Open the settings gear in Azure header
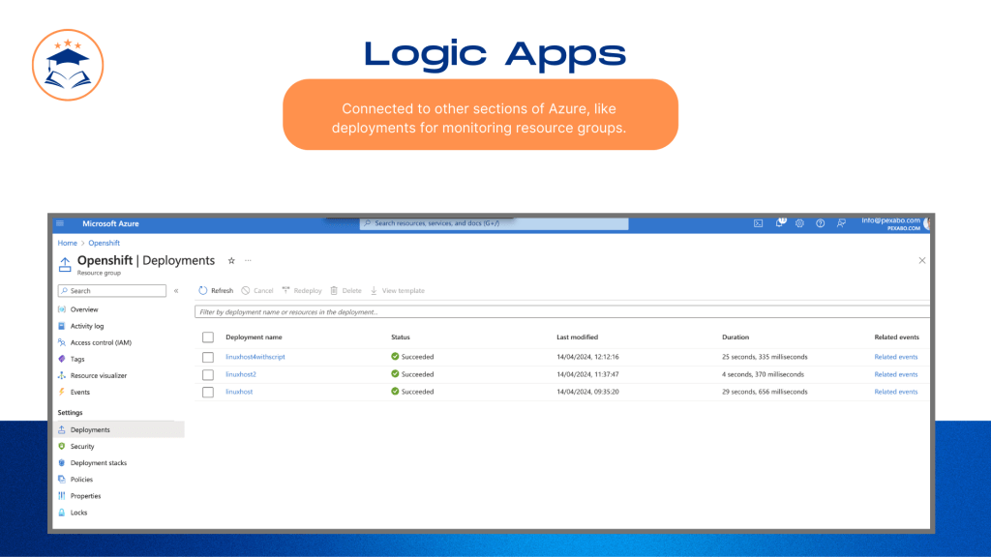The width and height of the screenshot is (991, 557). (x=799, y=223)
